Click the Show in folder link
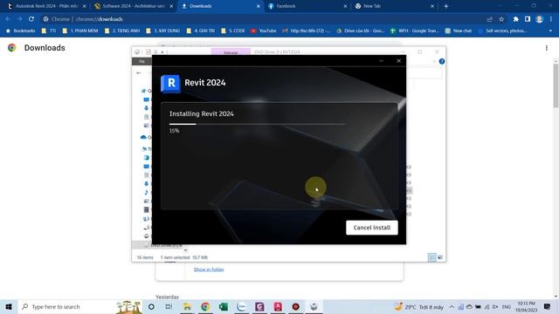Viewport: 559px width, 314px height. point(209,270)
